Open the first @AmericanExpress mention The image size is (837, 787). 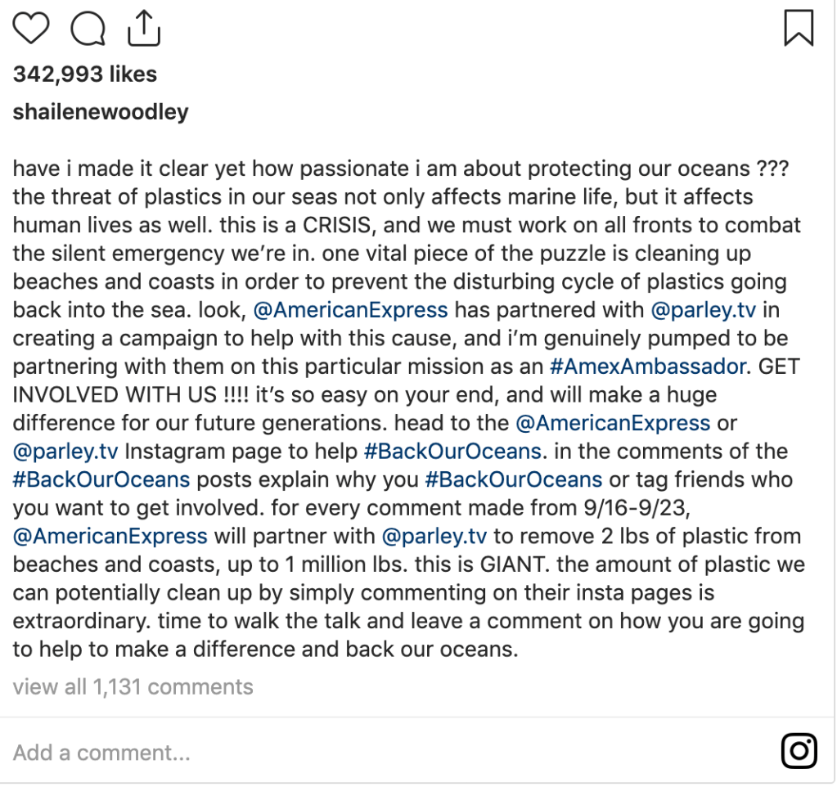(350, 310)
